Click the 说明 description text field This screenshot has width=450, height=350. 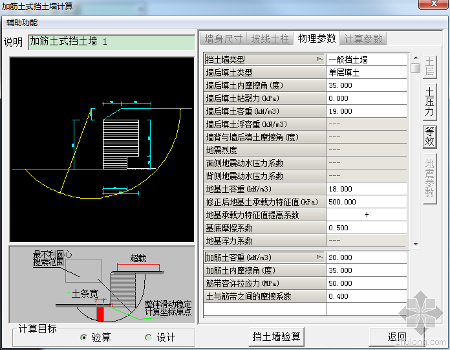[111, 42]
